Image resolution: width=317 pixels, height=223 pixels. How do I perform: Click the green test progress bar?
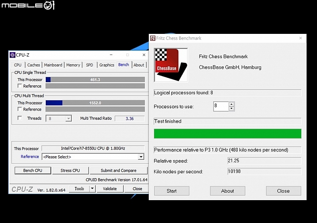pyautogui.click(x=228, y=134)
